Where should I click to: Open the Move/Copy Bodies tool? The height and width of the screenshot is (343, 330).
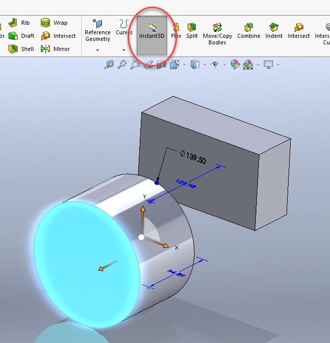(217, 34)
